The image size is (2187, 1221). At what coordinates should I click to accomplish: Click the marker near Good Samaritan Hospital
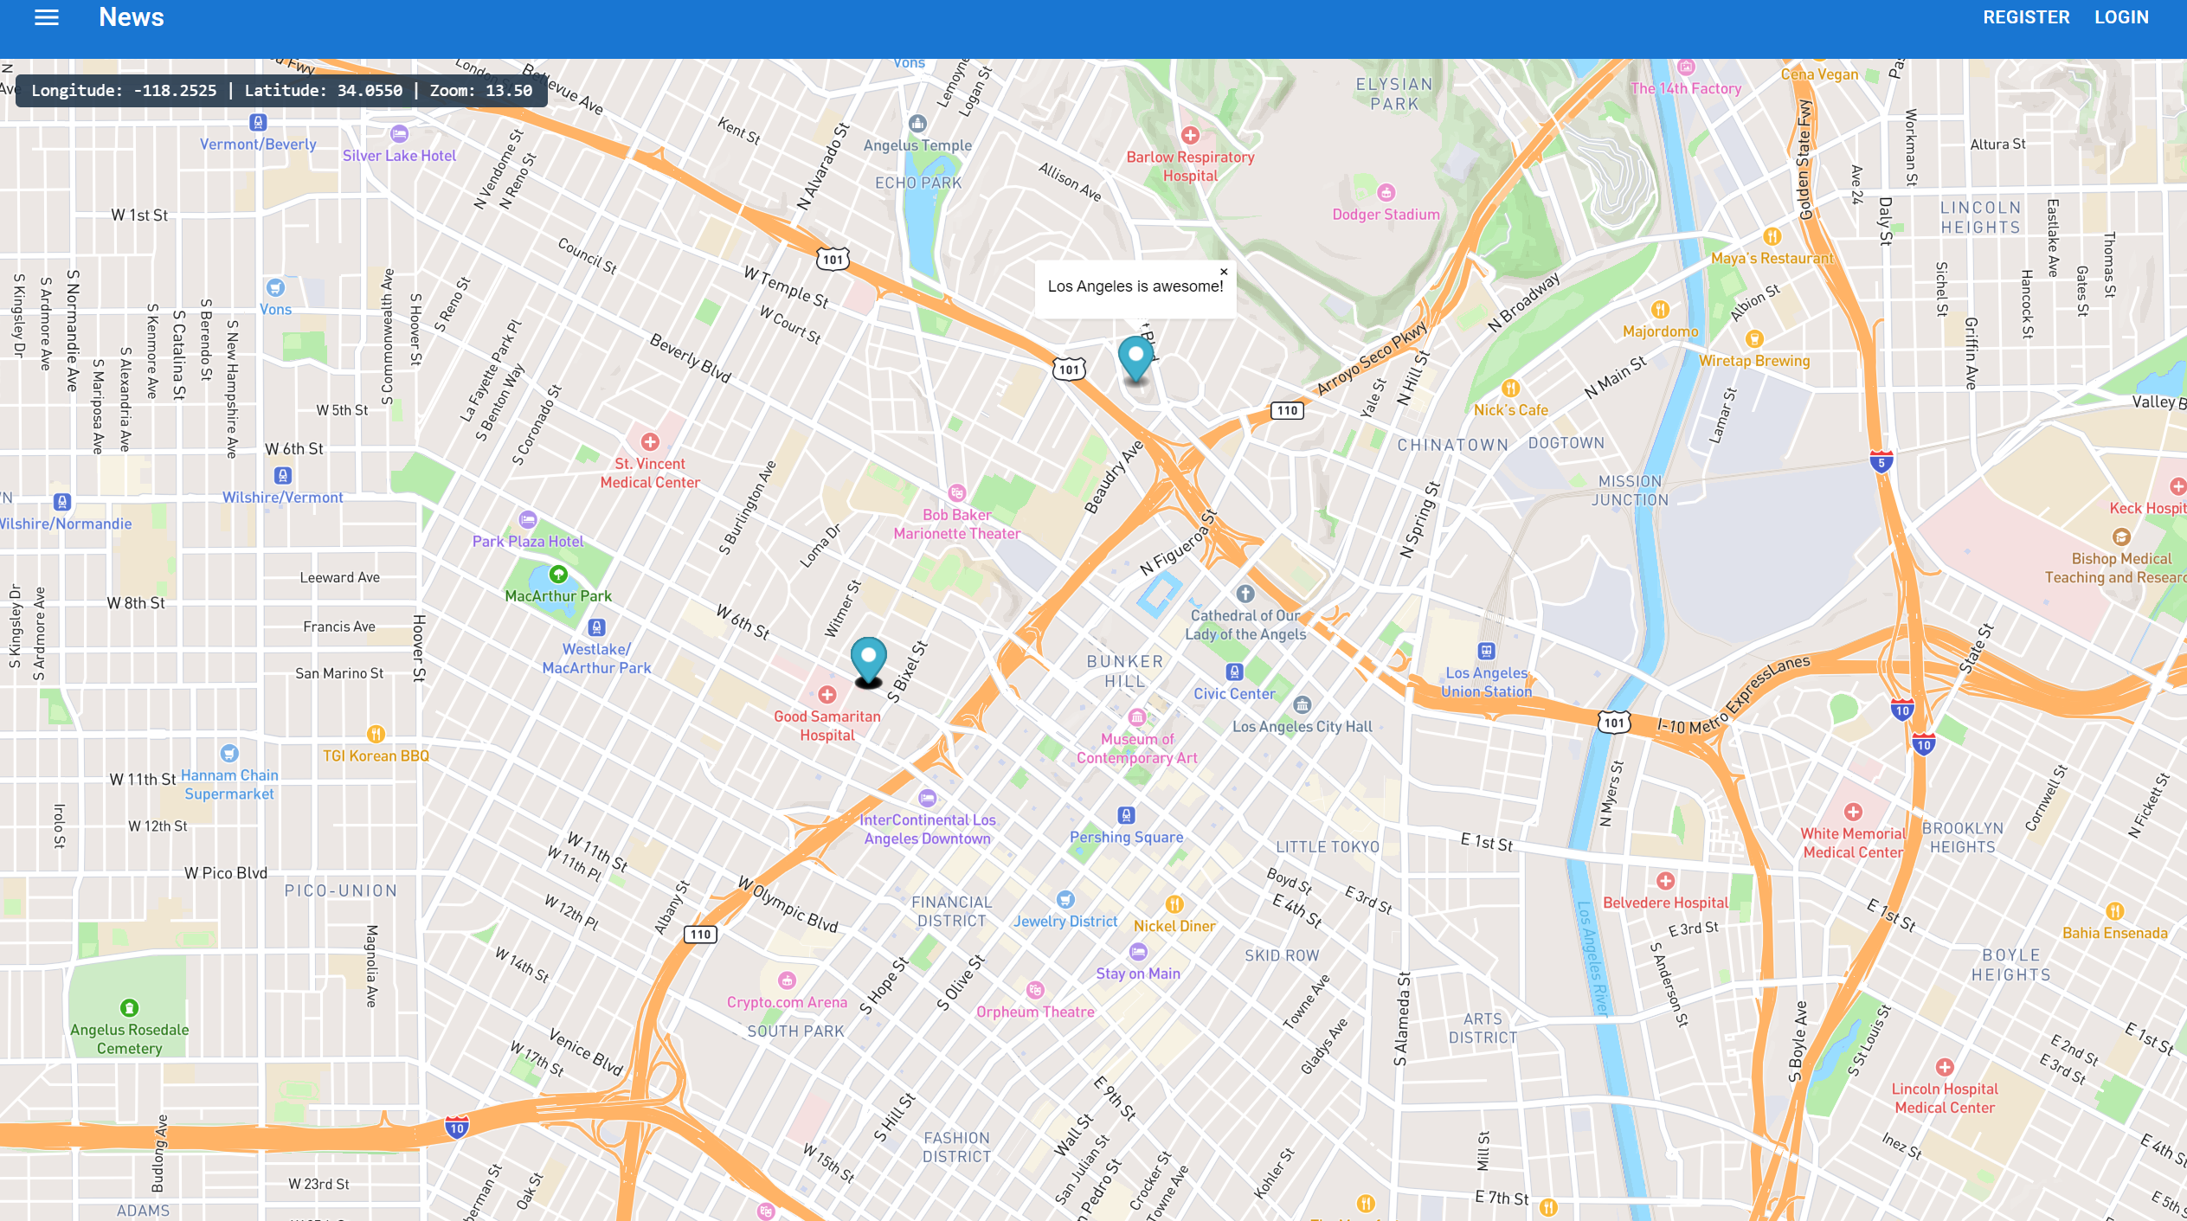[x=868, y=659]
